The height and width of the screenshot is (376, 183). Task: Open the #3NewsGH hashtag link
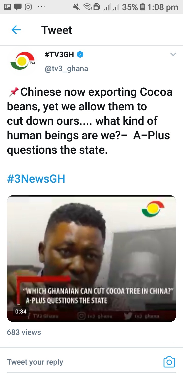[36, 179]
